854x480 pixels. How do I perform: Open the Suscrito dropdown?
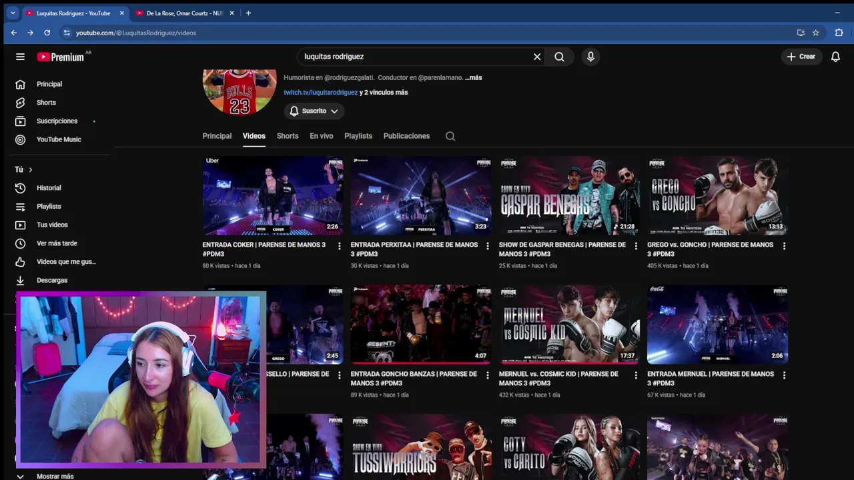[x=314, y=111]
